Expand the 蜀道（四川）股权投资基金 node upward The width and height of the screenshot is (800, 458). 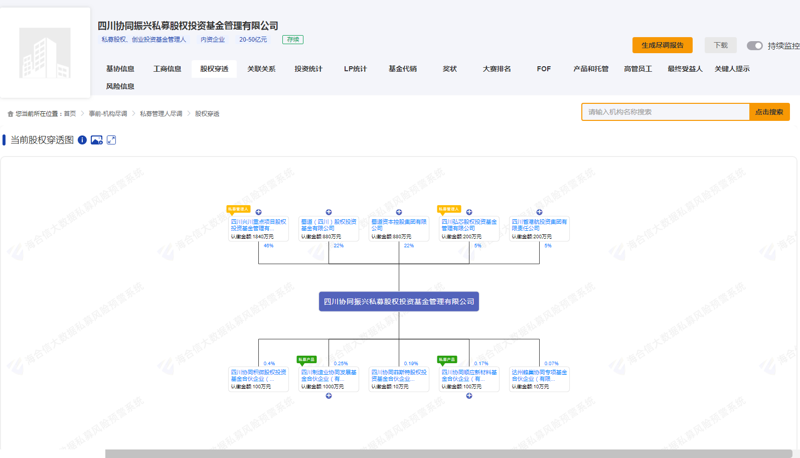329,212
